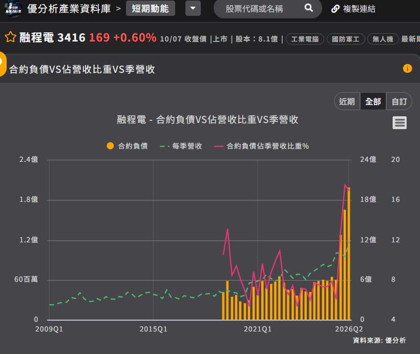Switch to the 全部 range tab
Image resolution: width=420 pixels, height=354 pixels.
pyautogui.click(x=373, y=101)
